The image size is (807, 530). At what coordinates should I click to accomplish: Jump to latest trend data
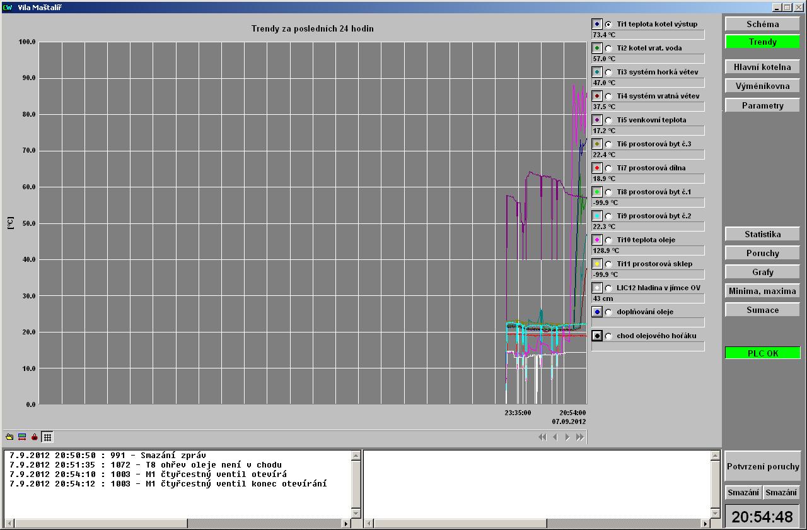pos(580,437)
